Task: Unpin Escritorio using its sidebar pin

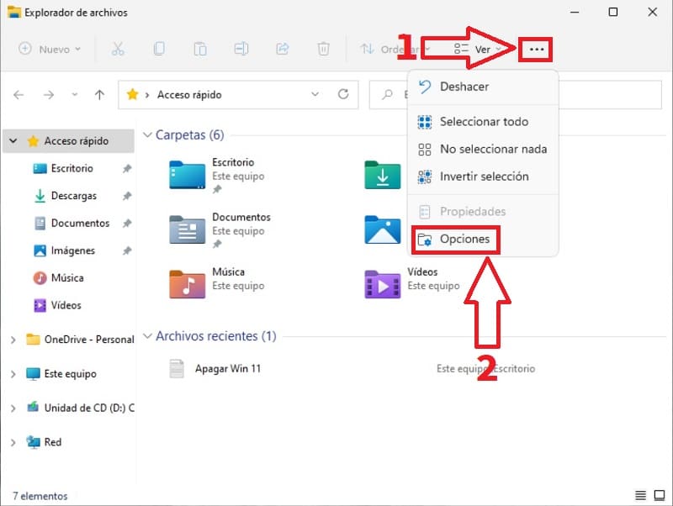Action: (127, 168)
